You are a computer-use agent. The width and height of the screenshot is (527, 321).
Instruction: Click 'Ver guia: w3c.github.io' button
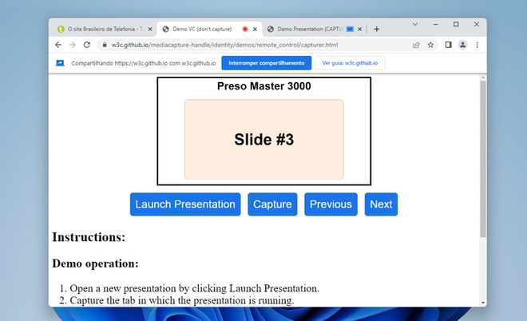tap(350, 63)
